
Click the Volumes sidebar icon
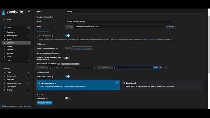pos(4,53)
